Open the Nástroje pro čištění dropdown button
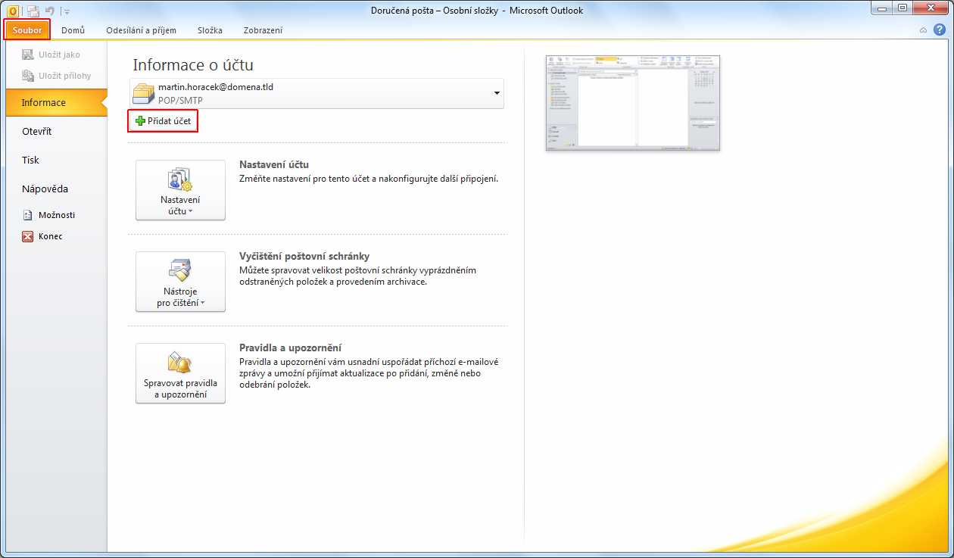Screen dimensions: 954x558 click(x=180, y=282)
